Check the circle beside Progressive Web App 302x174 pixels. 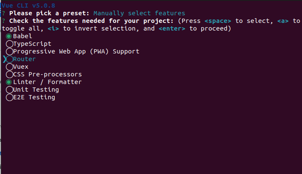pos(9,51)
